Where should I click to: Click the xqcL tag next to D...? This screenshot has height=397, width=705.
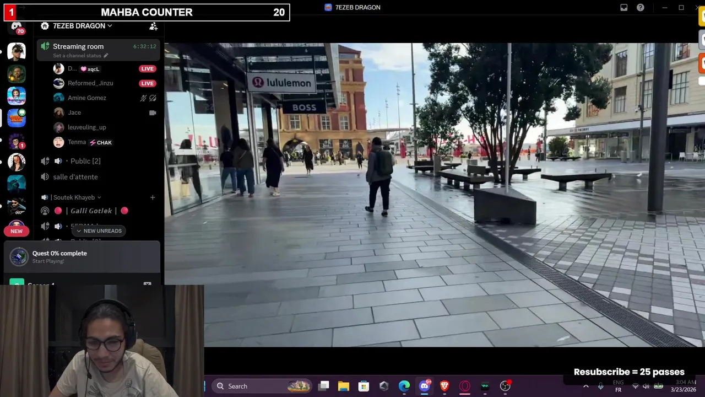coord(90,69)
